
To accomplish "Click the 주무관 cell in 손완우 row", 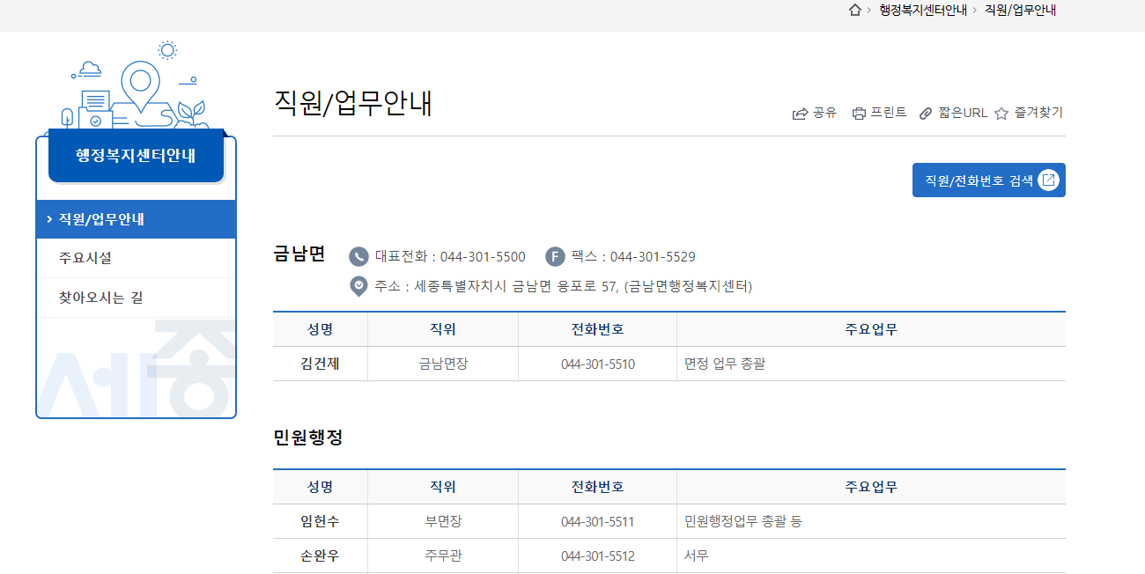I will 443,556.
